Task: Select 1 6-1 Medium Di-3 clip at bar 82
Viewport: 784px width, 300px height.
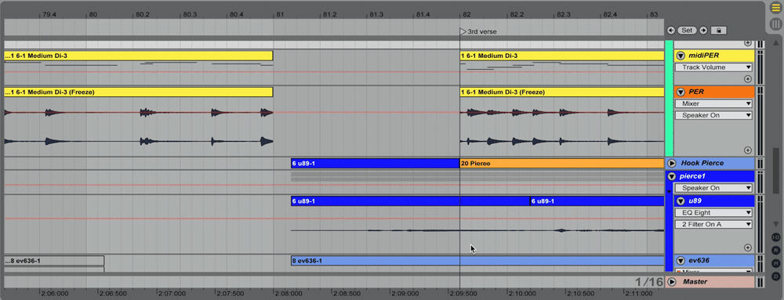Action: pos(562,56)
